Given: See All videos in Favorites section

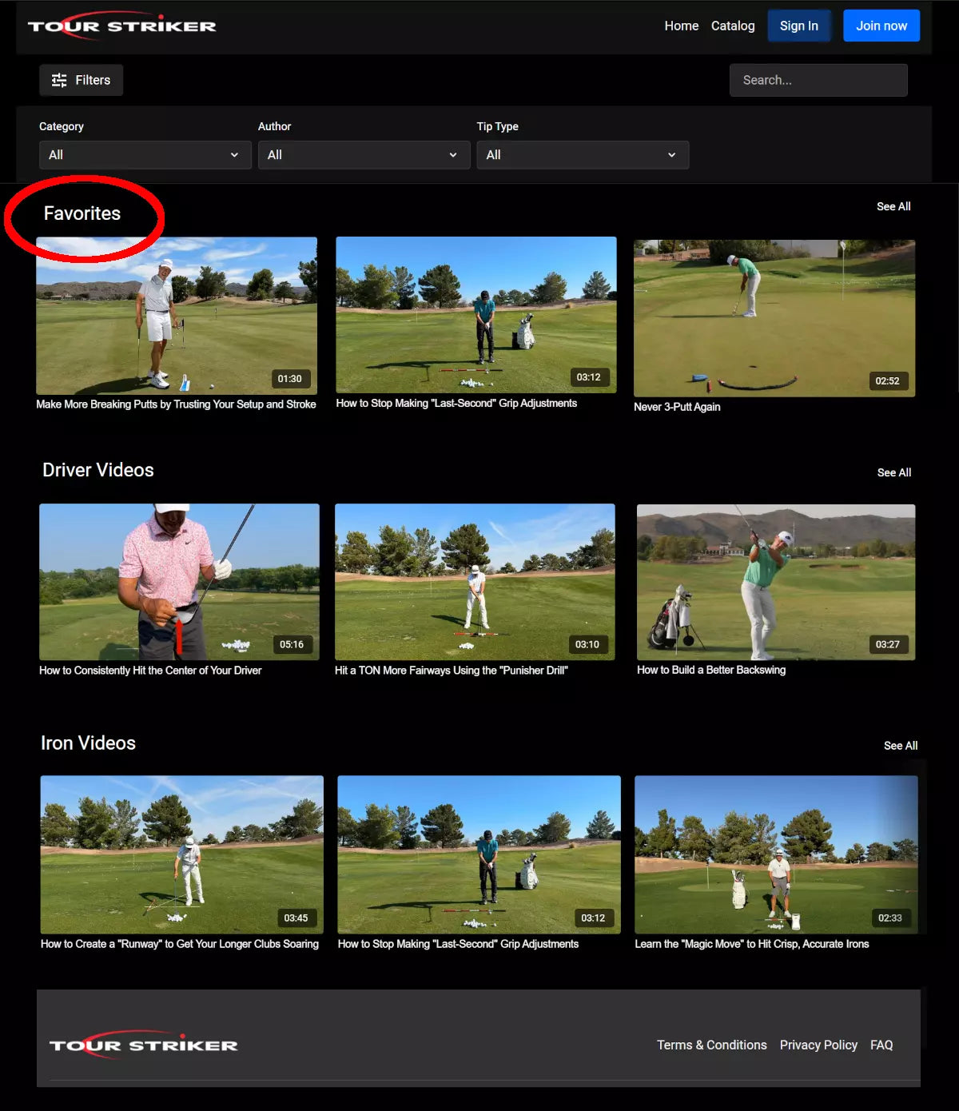Looking at the screenshot, I should (x=893, y=206).
